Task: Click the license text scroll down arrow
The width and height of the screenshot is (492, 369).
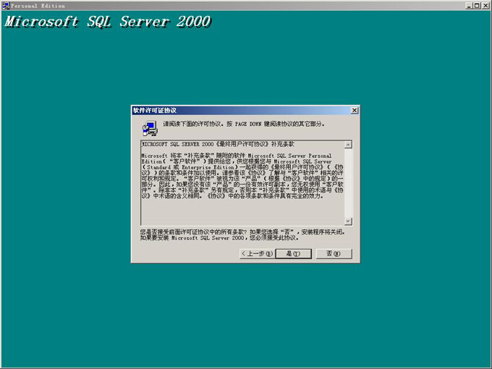Action: coord(348,221)
